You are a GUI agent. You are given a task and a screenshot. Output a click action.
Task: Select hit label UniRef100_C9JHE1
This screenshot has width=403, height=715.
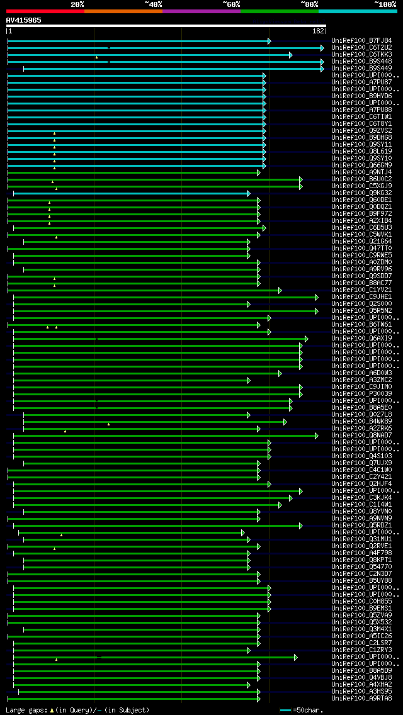click(x=361, y=297)
